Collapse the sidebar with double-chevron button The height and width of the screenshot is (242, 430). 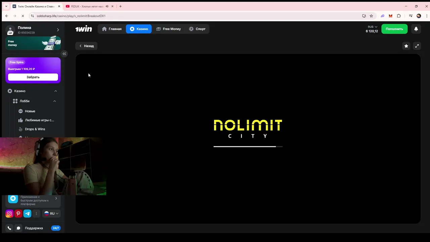click(x=64, y=54)
